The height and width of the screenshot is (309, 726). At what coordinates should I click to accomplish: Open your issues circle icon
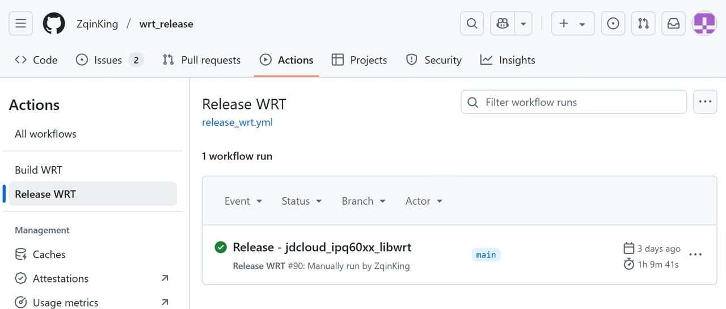(x=613, y=23)
